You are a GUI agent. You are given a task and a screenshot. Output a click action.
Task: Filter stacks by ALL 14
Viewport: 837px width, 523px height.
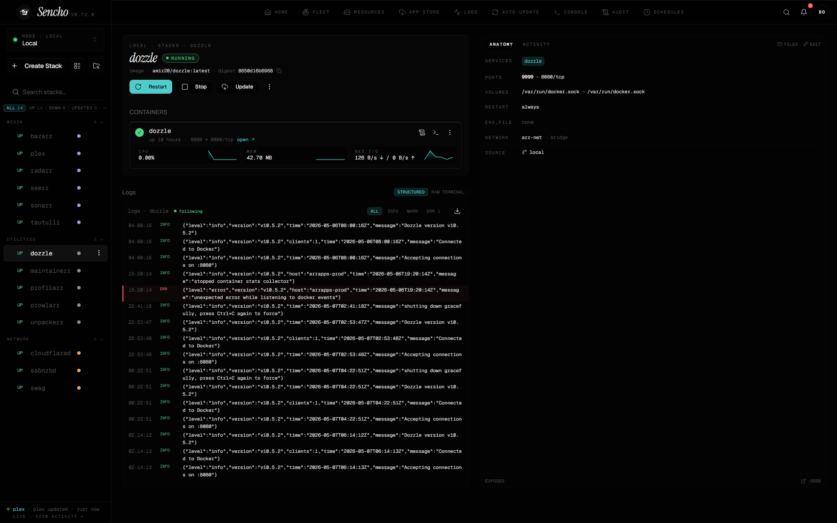tap(14, 108)
